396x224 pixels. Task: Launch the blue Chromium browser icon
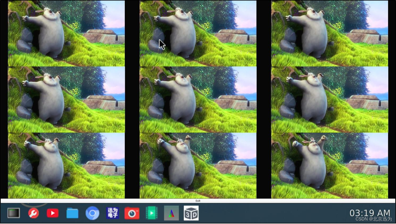click(x=92, y=213)
